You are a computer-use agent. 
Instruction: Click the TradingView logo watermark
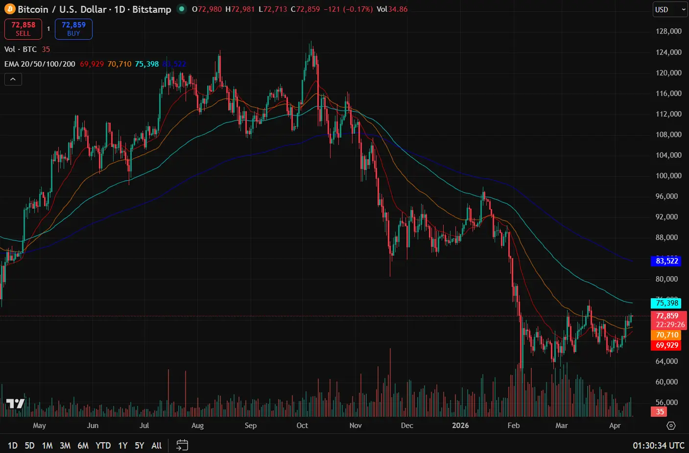(16, 403)
